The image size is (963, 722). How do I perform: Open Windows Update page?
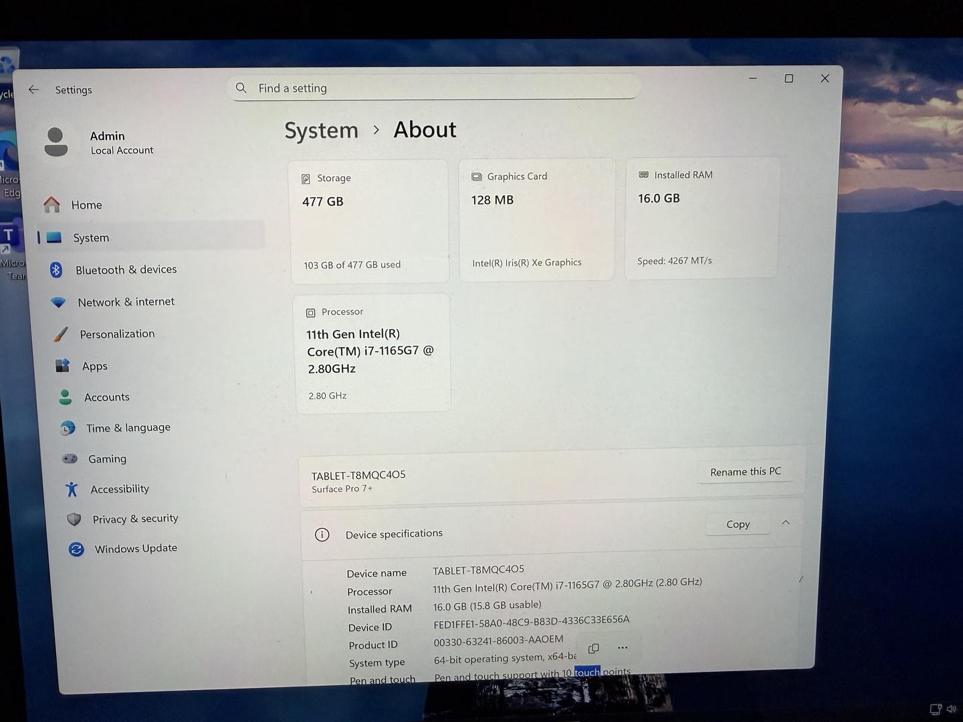[x=136, y=548]
